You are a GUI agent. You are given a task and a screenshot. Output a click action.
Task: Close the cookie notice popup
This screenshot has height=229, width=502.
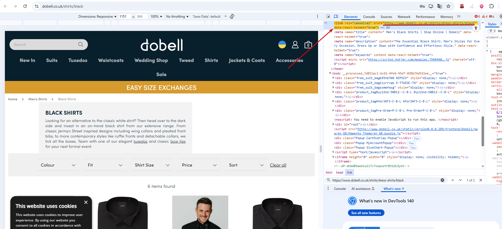[x=86, y=202]
